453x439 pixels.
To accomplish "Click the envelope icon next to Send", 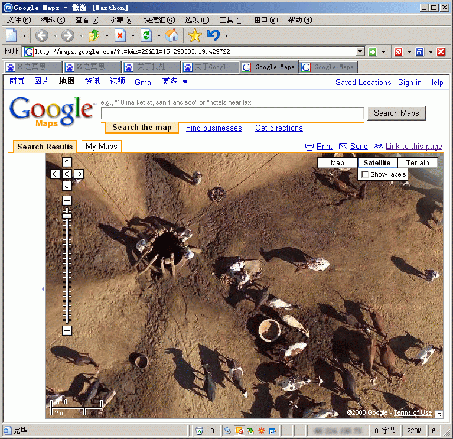I will pyautogui.click(x=343, y=147).
